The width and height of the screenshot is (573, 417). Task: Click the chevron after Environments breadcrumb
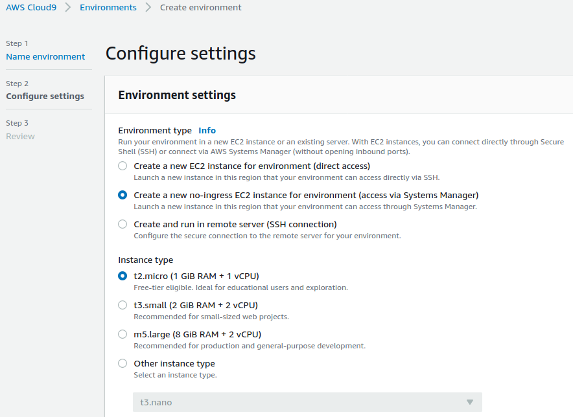[x=148, y=8]
